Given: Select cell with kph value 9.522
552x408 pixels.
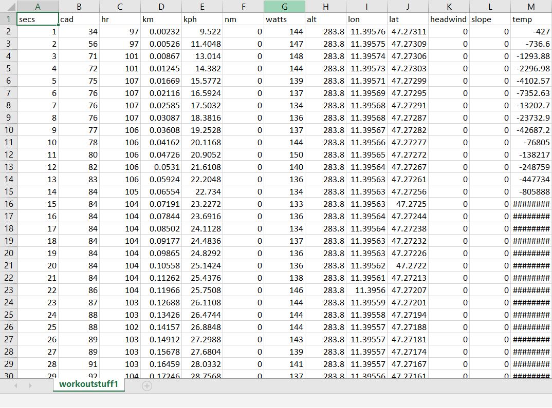Looking at the screenshot, I should 203,31.
